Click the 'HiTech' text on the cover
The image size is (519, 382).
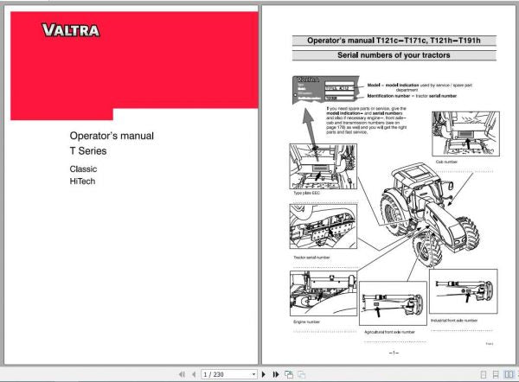[82, 181]
